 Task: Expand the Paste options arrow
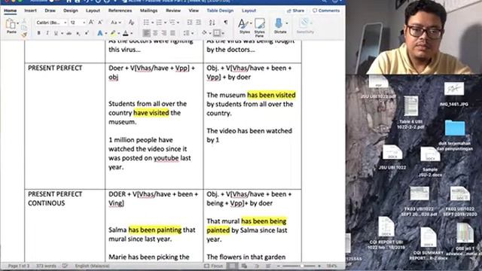(x=18, y=23)
